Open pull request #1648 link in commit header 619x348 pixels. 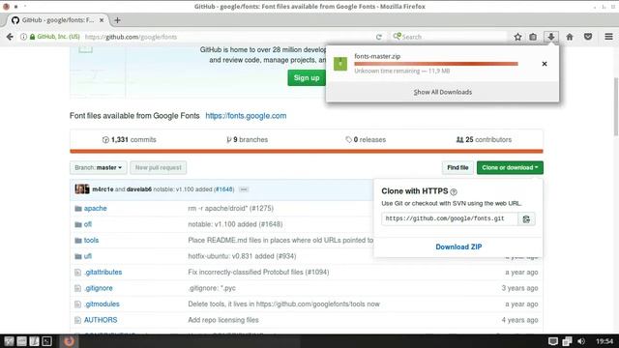point(223,189)
